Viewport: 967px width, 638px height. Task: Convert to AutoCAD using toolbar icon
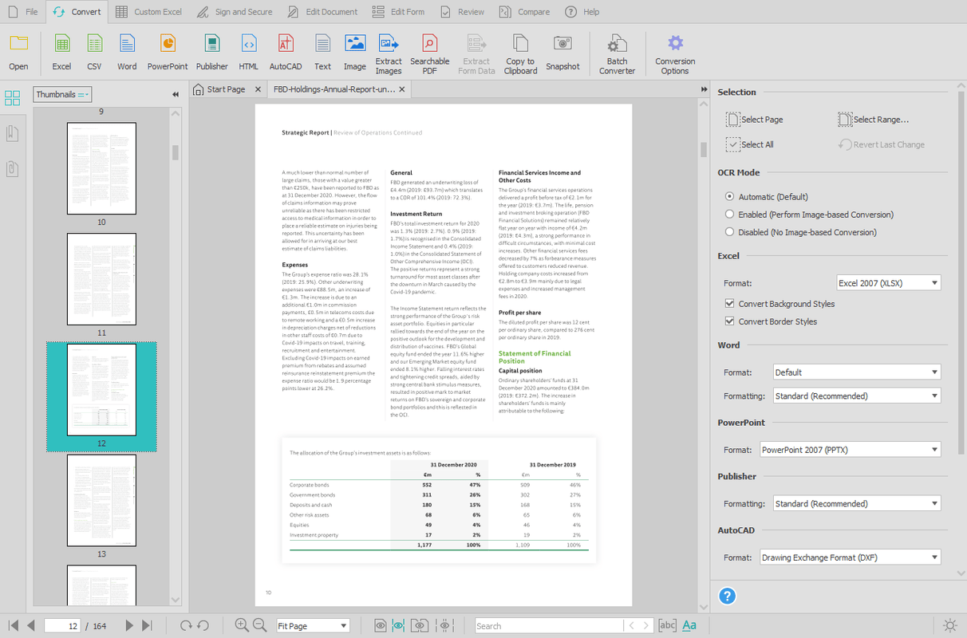[x=285, y=52]
